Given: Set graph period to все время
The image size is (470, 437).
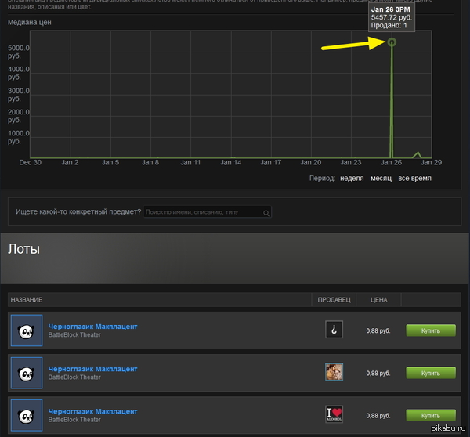Looking at the screenshot, I should point(414,179).
